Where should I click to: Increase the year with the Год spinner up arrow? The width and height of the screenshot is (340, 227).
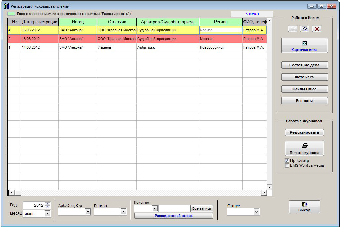click(x=48, y=203)
